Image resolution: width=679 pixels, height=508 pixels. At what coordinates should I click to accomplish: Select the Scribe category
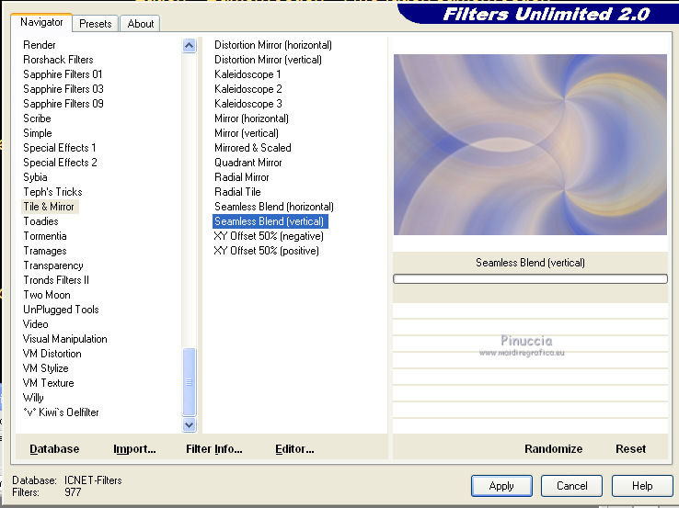[37, 119]
